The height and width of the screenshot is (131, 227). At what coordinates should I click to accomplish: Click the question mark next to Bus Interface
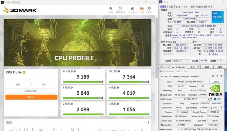221,108
